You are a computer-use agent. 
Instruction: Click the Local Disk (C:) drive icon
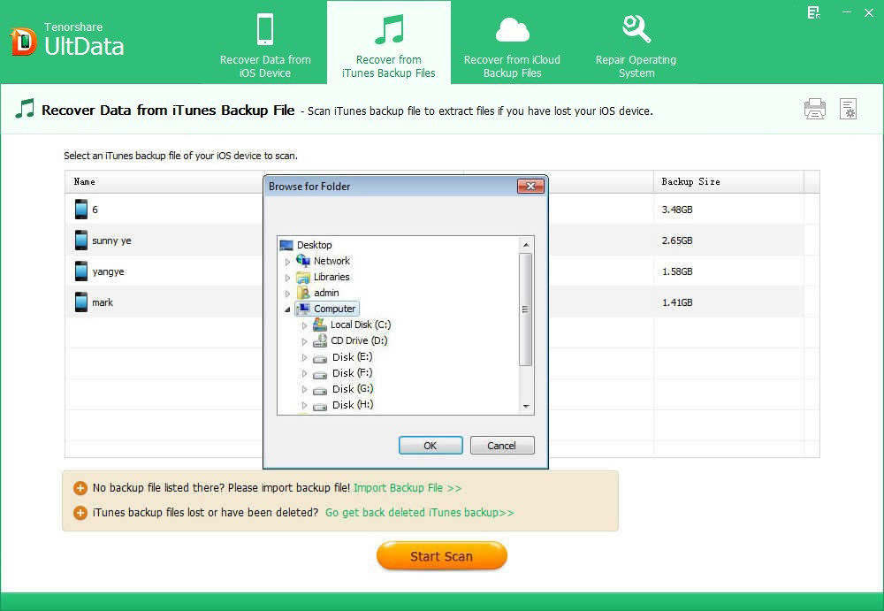click(x=320, y=325)
